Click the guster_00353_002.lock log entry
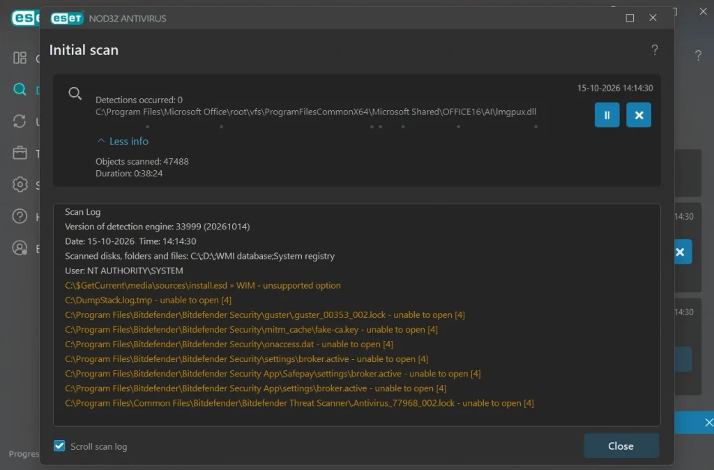 [x=265, y=314]
